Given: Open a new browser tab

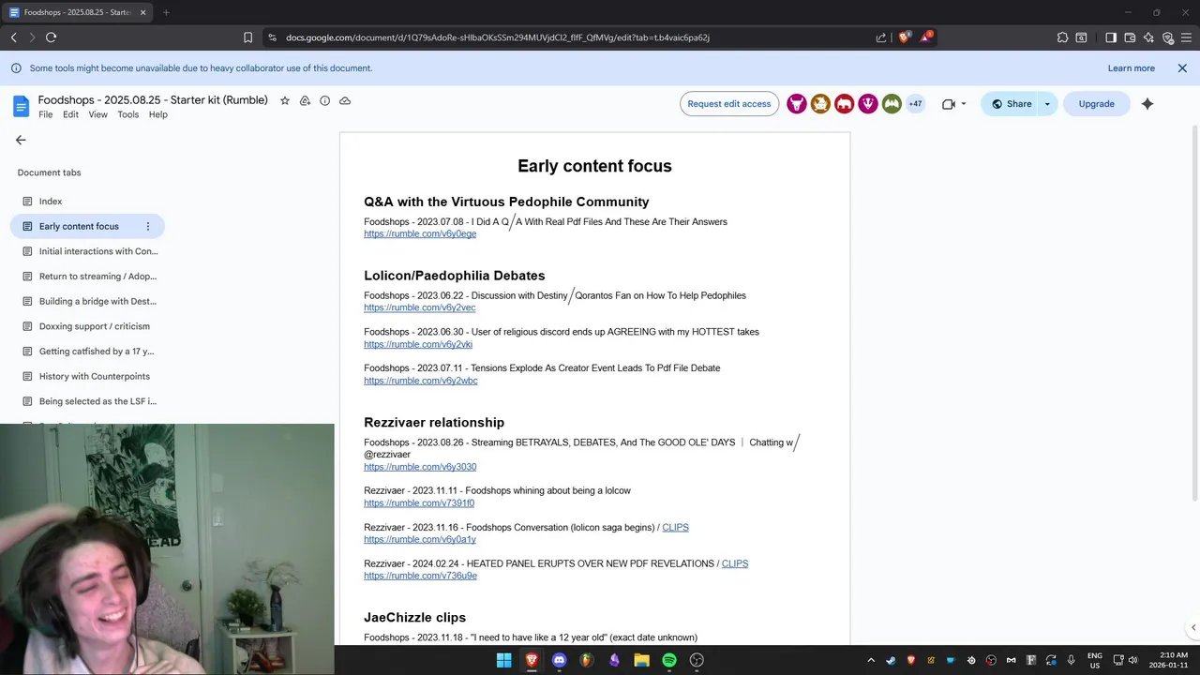Looking at the screenshot, I should click(x=166, y=12).
